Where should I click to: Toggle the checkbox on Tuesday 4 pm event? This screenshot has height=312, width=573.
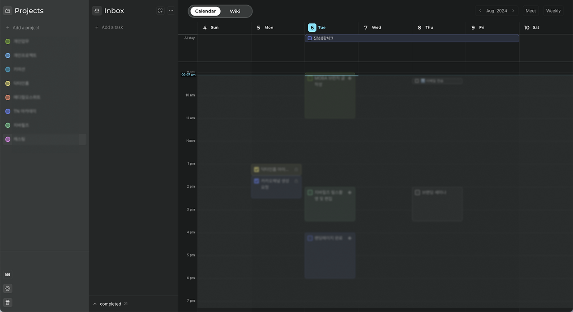(x=310, y=238)
